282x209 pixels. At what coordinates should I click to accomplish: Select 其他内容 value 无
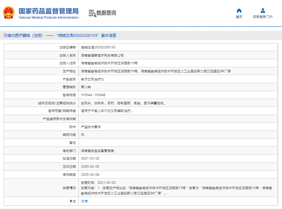(x=83, y=135)
